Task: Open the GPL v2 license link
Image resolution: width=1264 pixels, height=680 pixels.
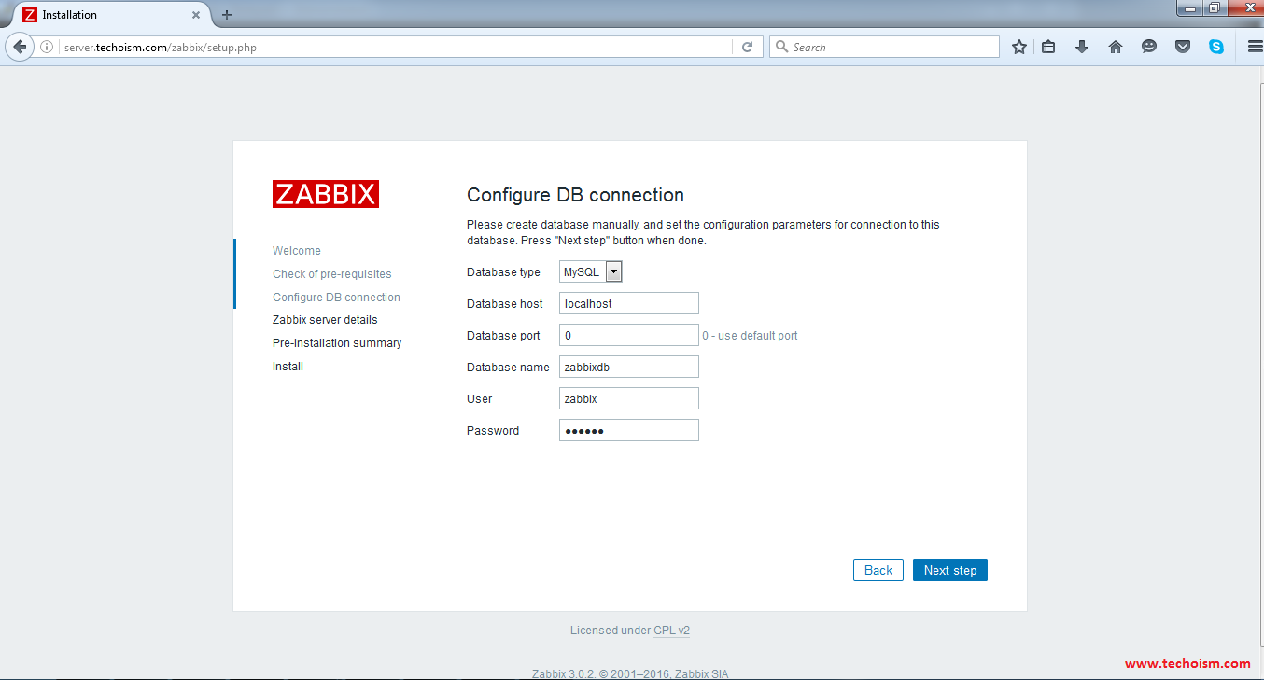Action: [x=671, y=631]
